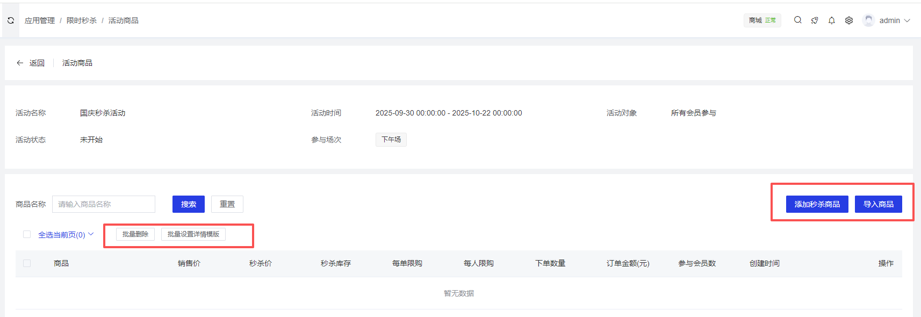Image resolution: width=921 pixels, height=317 pixels.
Task: Click the 导入商品 import button
Action: pyautogui.click(x=878, y=204)
